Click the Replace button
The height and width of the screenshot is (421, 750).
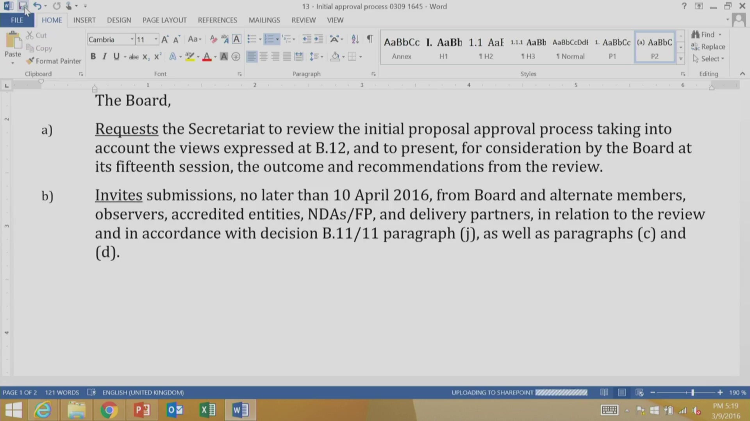tap(708, 46)
